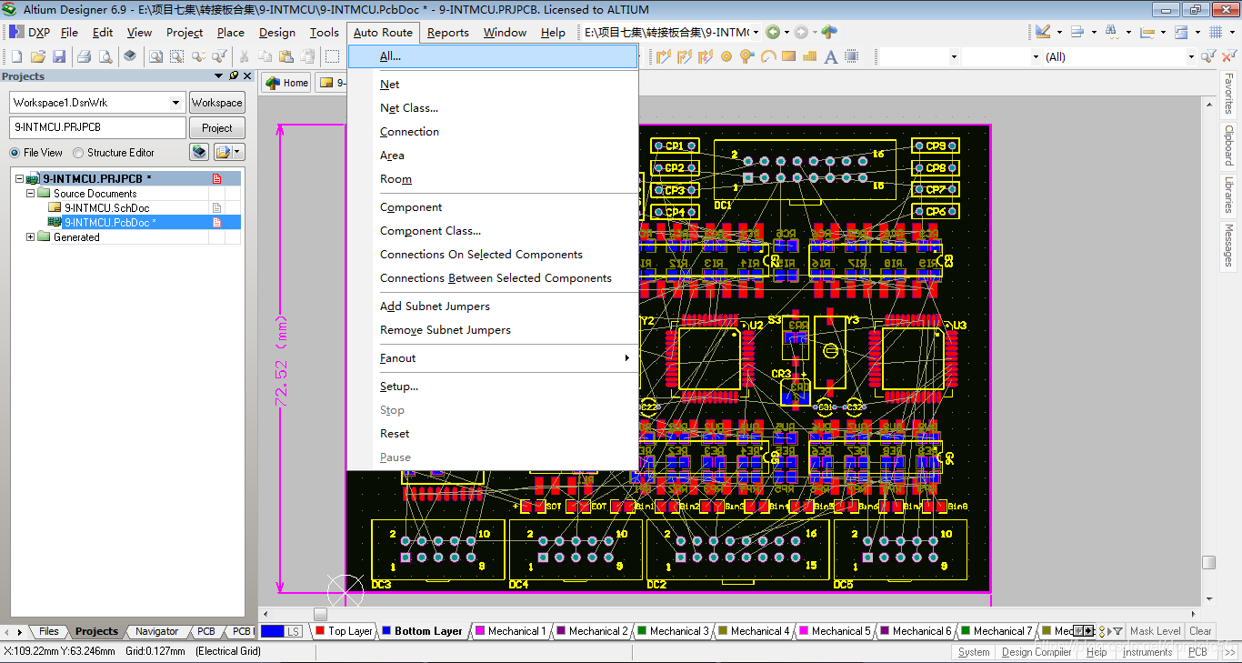Choose Net Class... menu entry
The height and width of the screenshot is (663, 1242).
[409, 108]
